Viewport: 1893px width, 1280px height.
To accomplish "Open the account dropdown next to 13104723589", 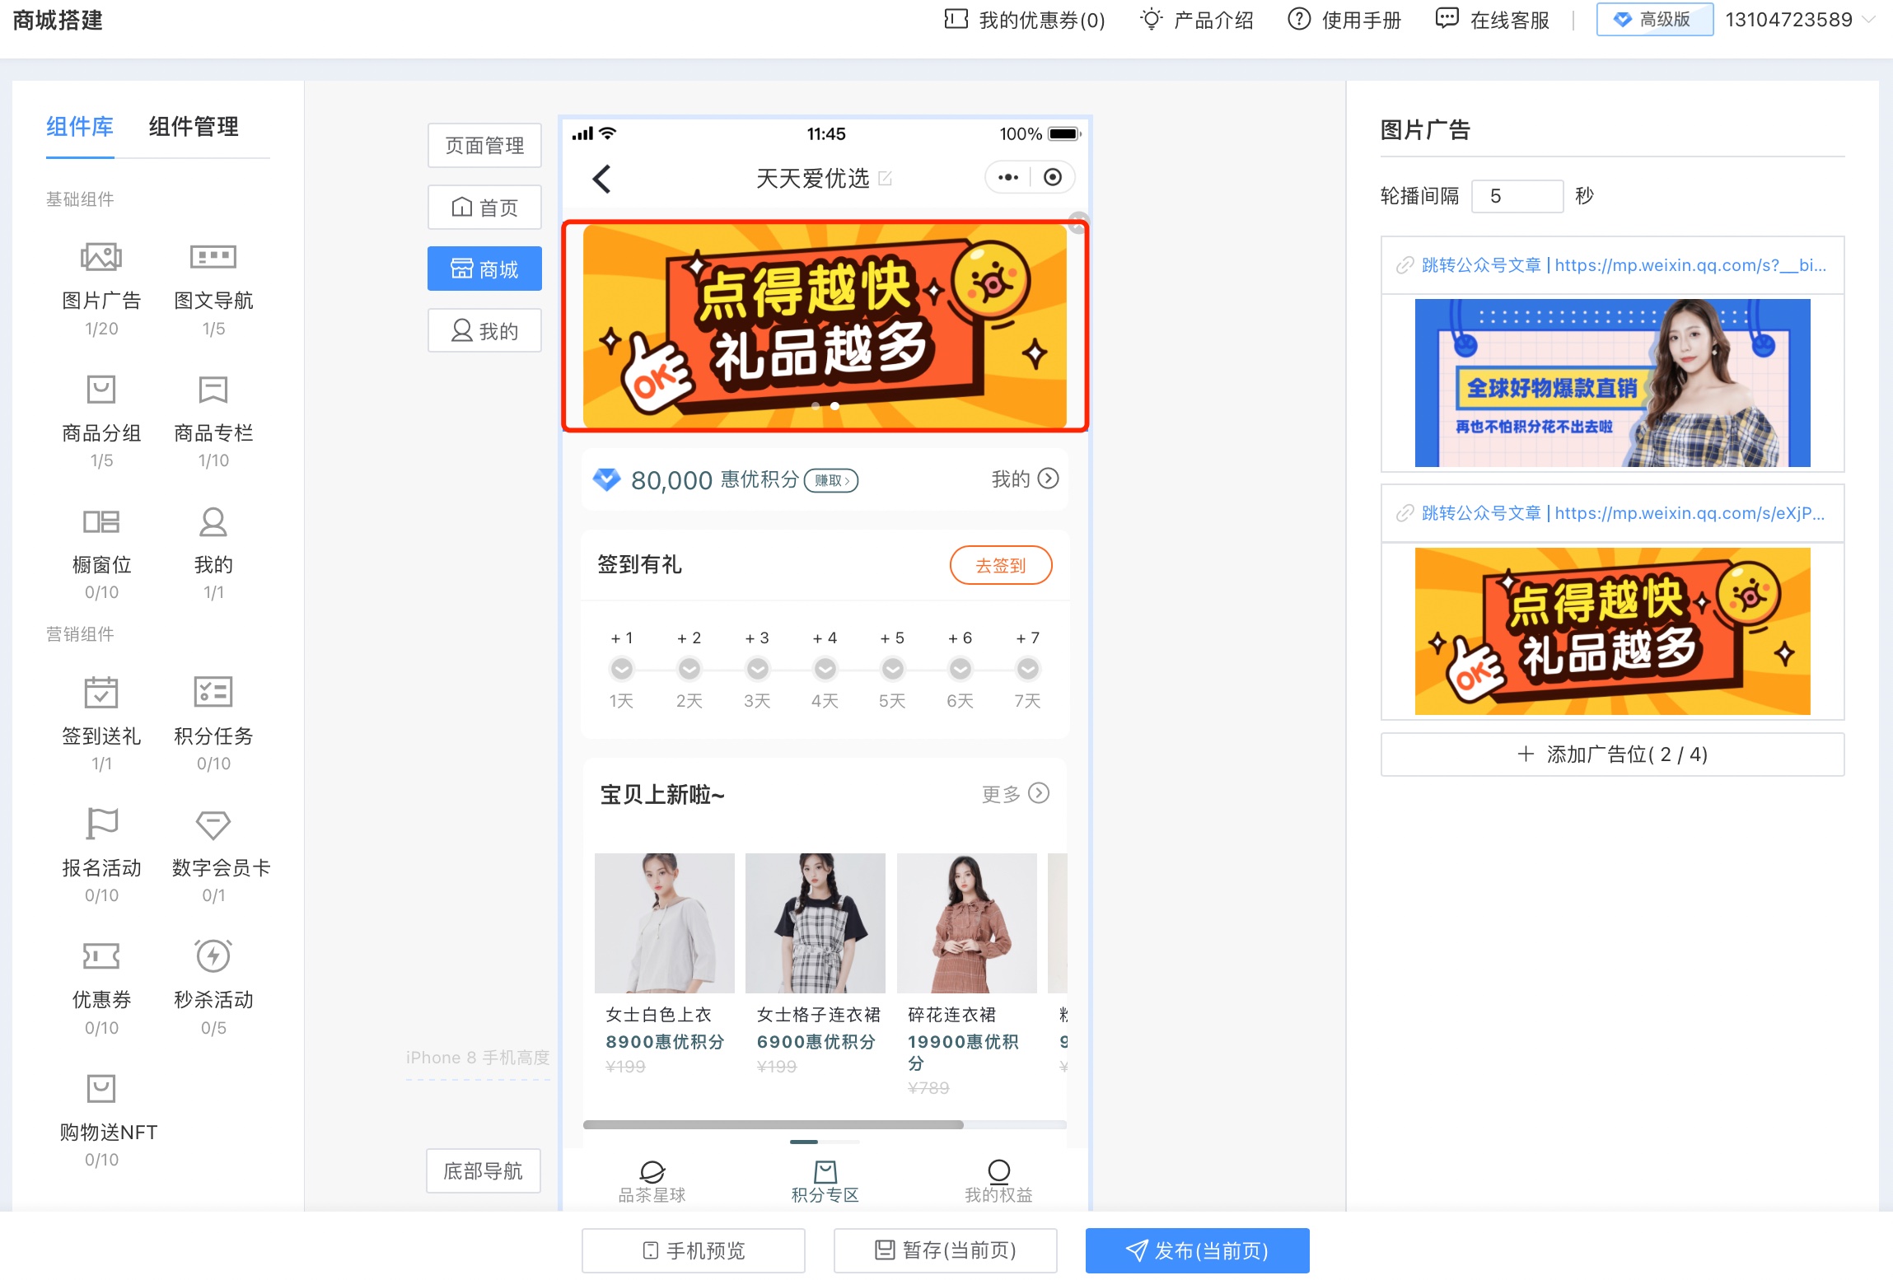I will 1868,20.
